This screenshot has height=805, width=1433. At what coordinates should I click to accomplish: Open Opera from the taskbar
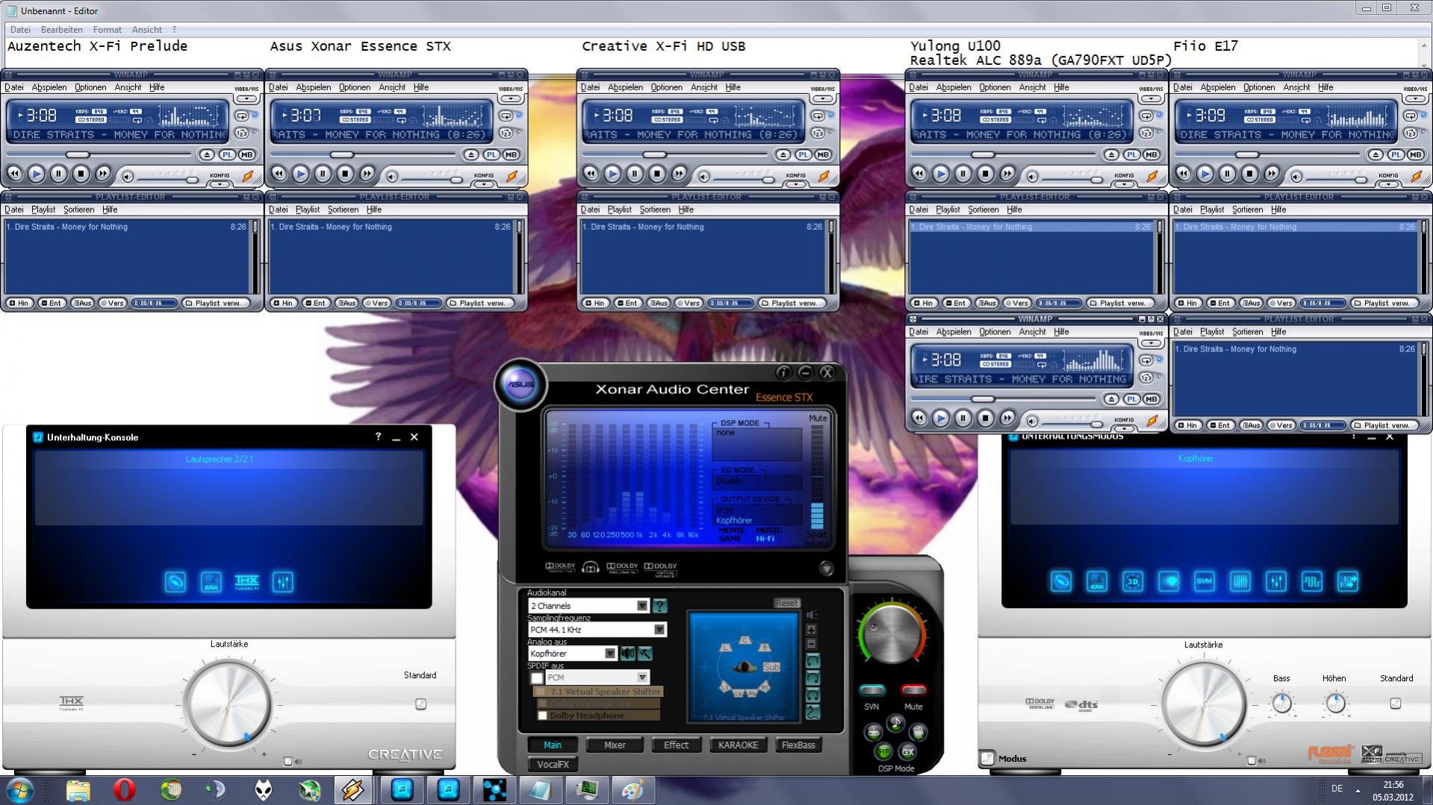point(124,789)
